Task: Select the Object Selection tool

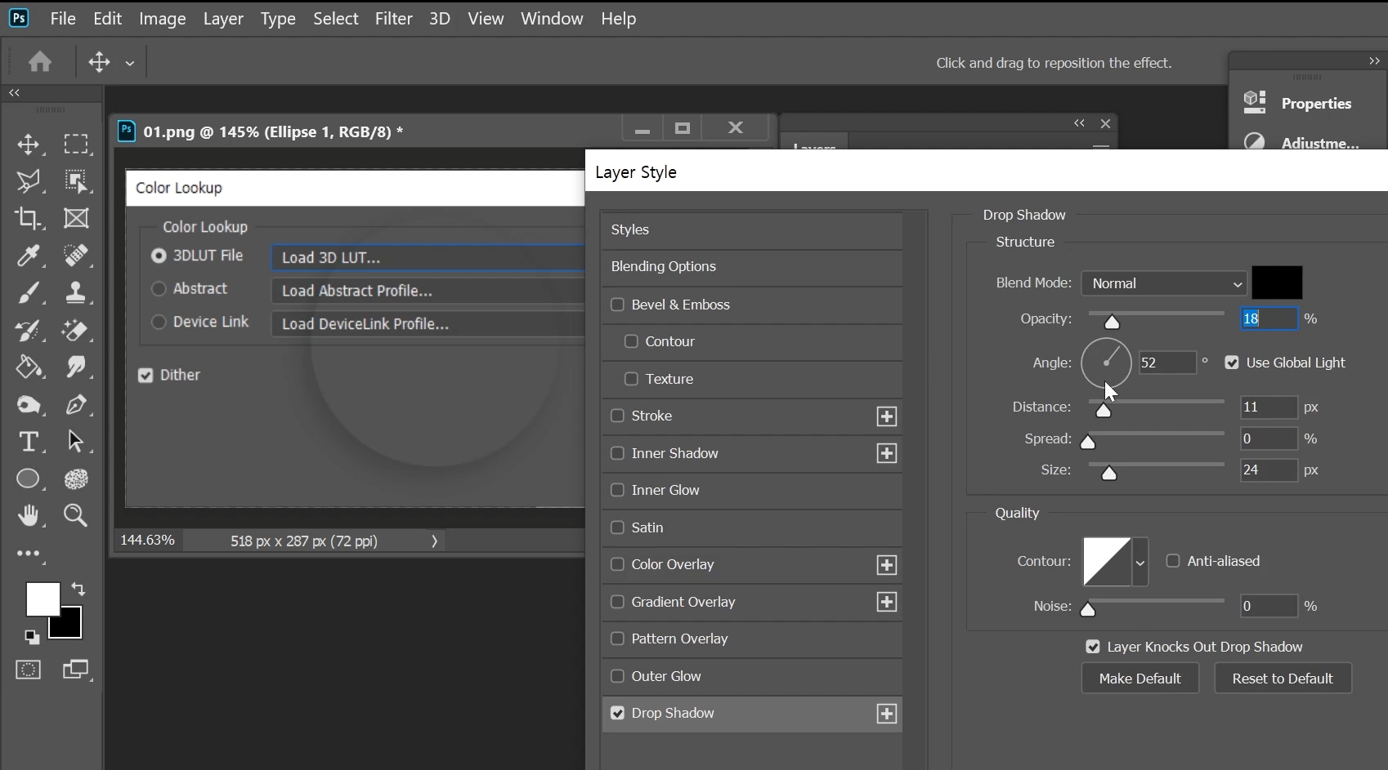Action: (x=76, y=181)
